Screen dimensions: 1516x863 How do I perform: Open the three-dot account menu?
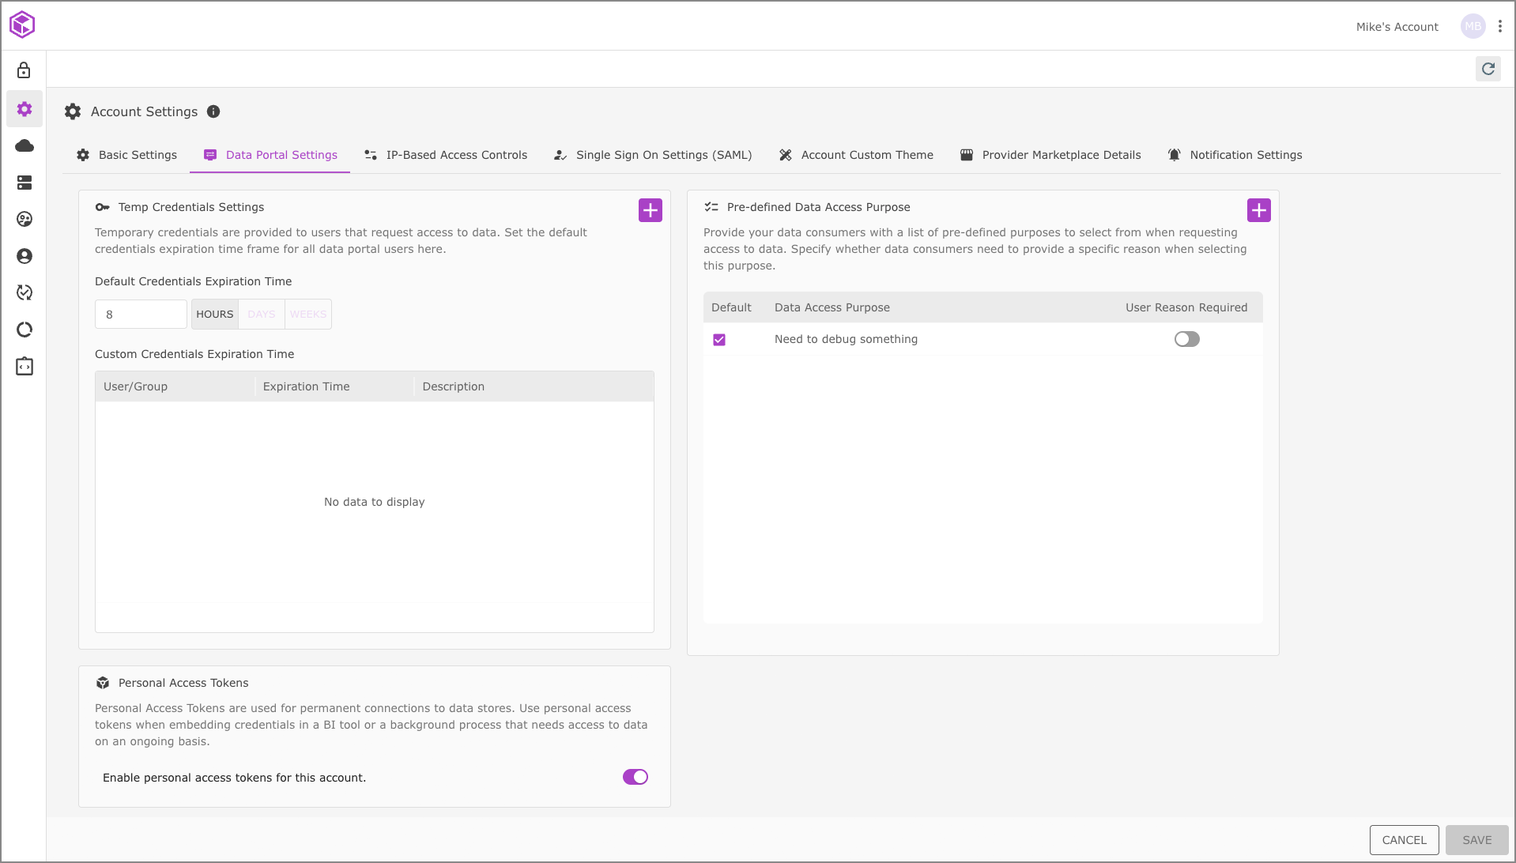click(x=1499, y=26)
